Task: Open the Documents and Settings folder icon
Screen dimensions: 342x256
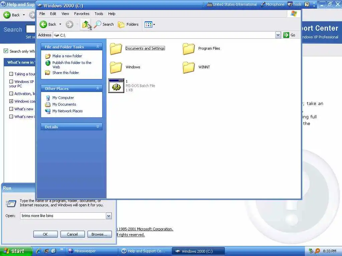Action: tap(116, 49)
